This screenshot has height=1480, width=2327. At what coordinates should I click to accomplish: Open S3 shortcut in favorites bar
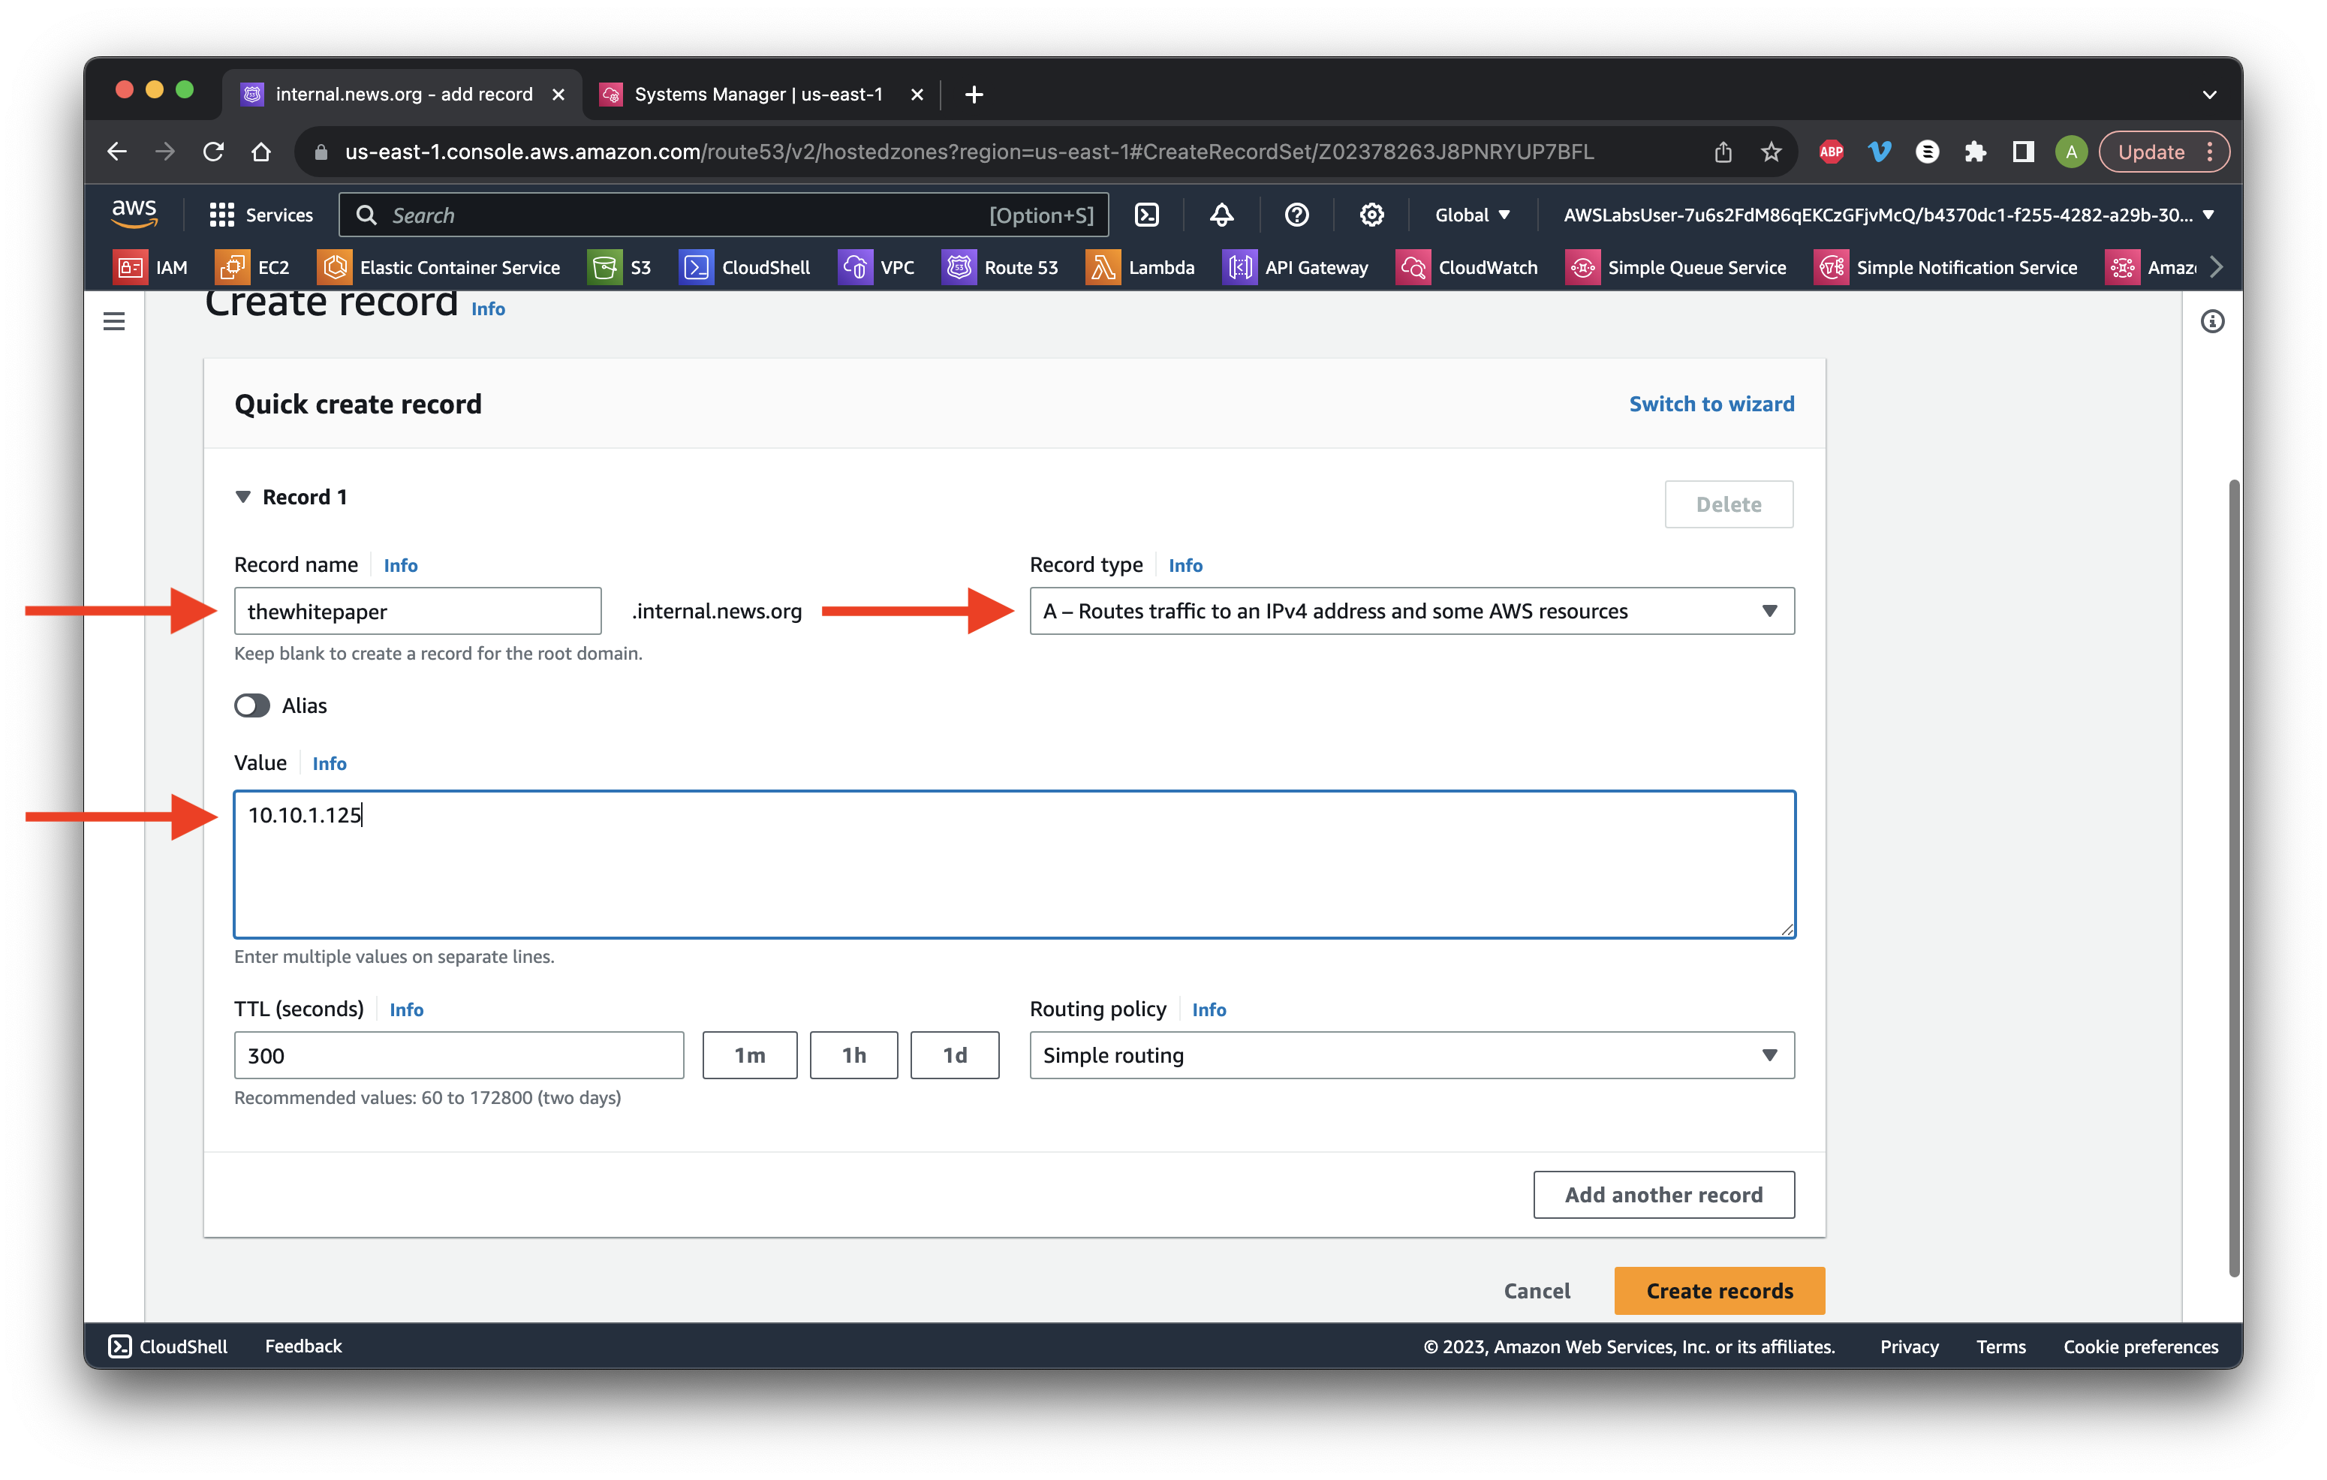[x=620, y=268]
